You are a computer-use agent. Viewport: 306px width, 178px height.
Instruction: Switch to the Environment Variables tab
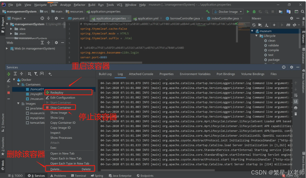(195, 74)
